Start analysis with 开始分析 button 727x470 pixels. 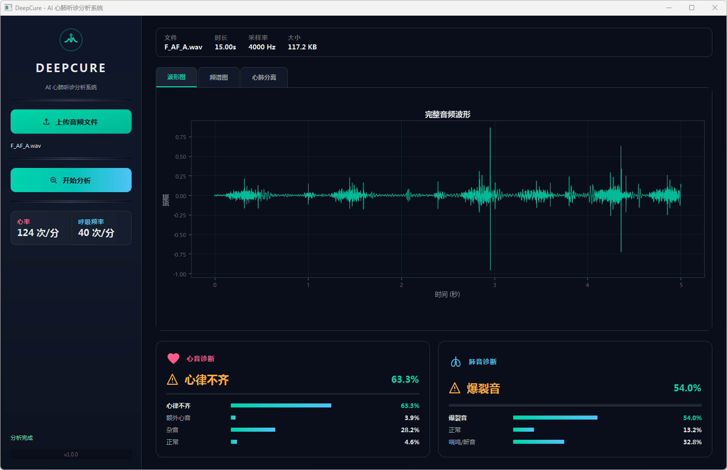(x=71, y=180)
